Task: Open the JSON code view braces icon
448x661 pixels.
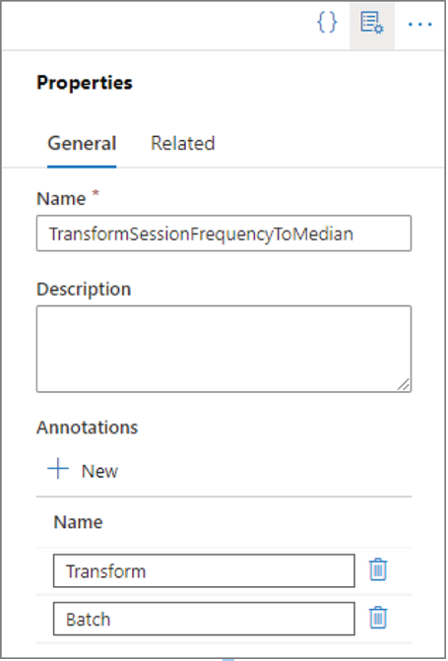Action: point(327,23)
